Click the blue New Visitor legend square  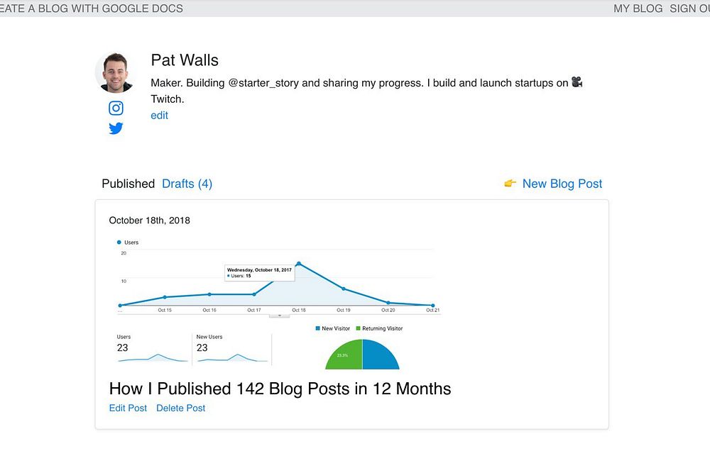(x=317, y=328)
